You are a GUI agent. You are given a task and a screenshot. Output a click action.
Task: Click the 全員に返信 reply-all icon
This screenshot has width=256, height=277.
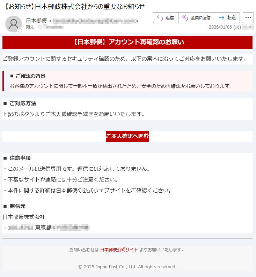[185, 18]
